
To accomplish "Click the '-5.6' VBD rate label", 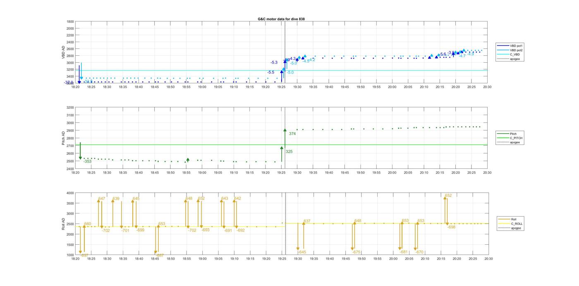I will (443, 54).
